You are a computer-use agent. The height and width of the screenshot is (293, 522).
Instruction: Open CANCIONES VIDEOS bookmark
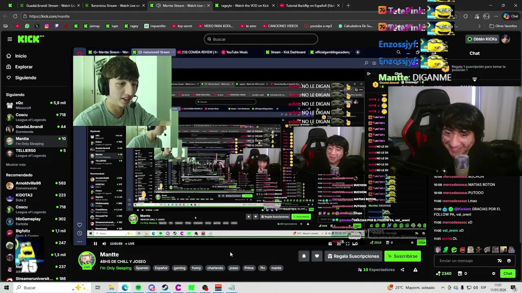280,26
